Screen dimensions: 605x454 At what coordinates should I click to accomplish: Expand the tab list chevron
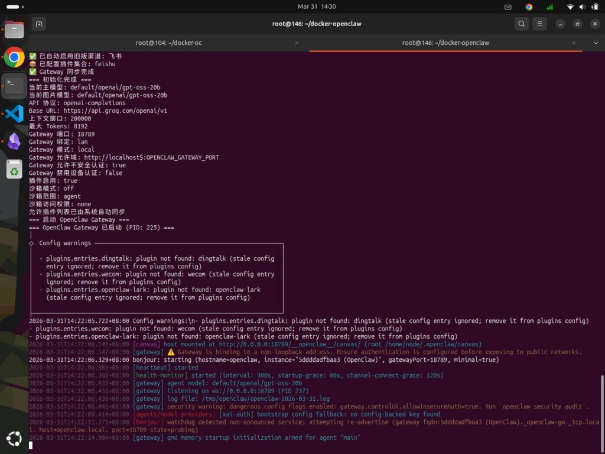pos(596,43)
